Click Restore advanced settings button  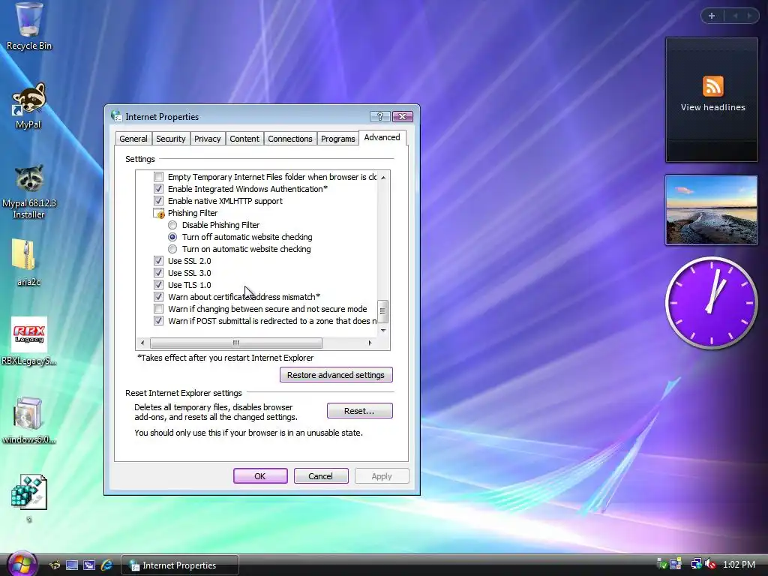[x=336, y=375]
